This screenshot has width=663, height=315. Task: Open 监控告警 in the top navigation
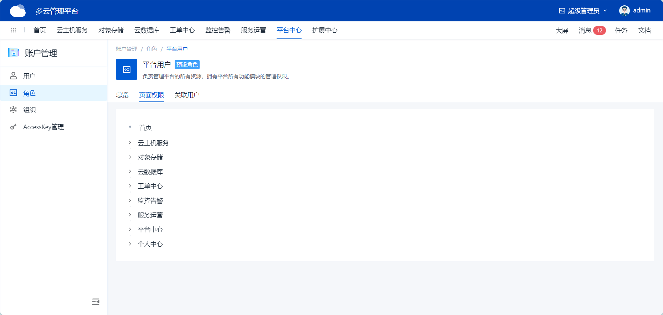coord(218,30)
